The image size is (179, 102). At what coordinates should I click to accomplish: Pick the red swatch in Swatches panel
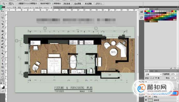[x=145, y=12]
